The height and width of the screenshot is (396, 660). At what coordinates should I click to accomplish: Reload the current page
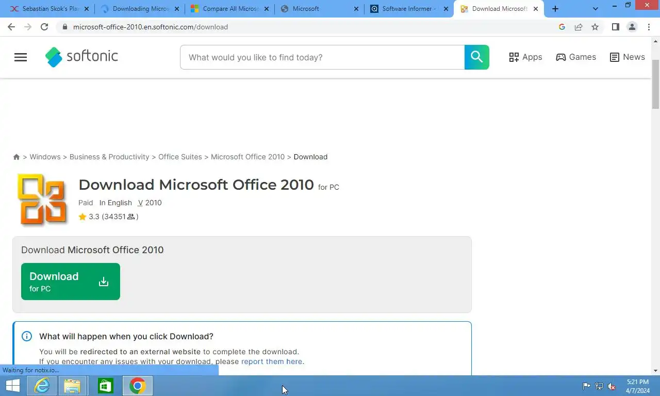[x=44, y=27]
